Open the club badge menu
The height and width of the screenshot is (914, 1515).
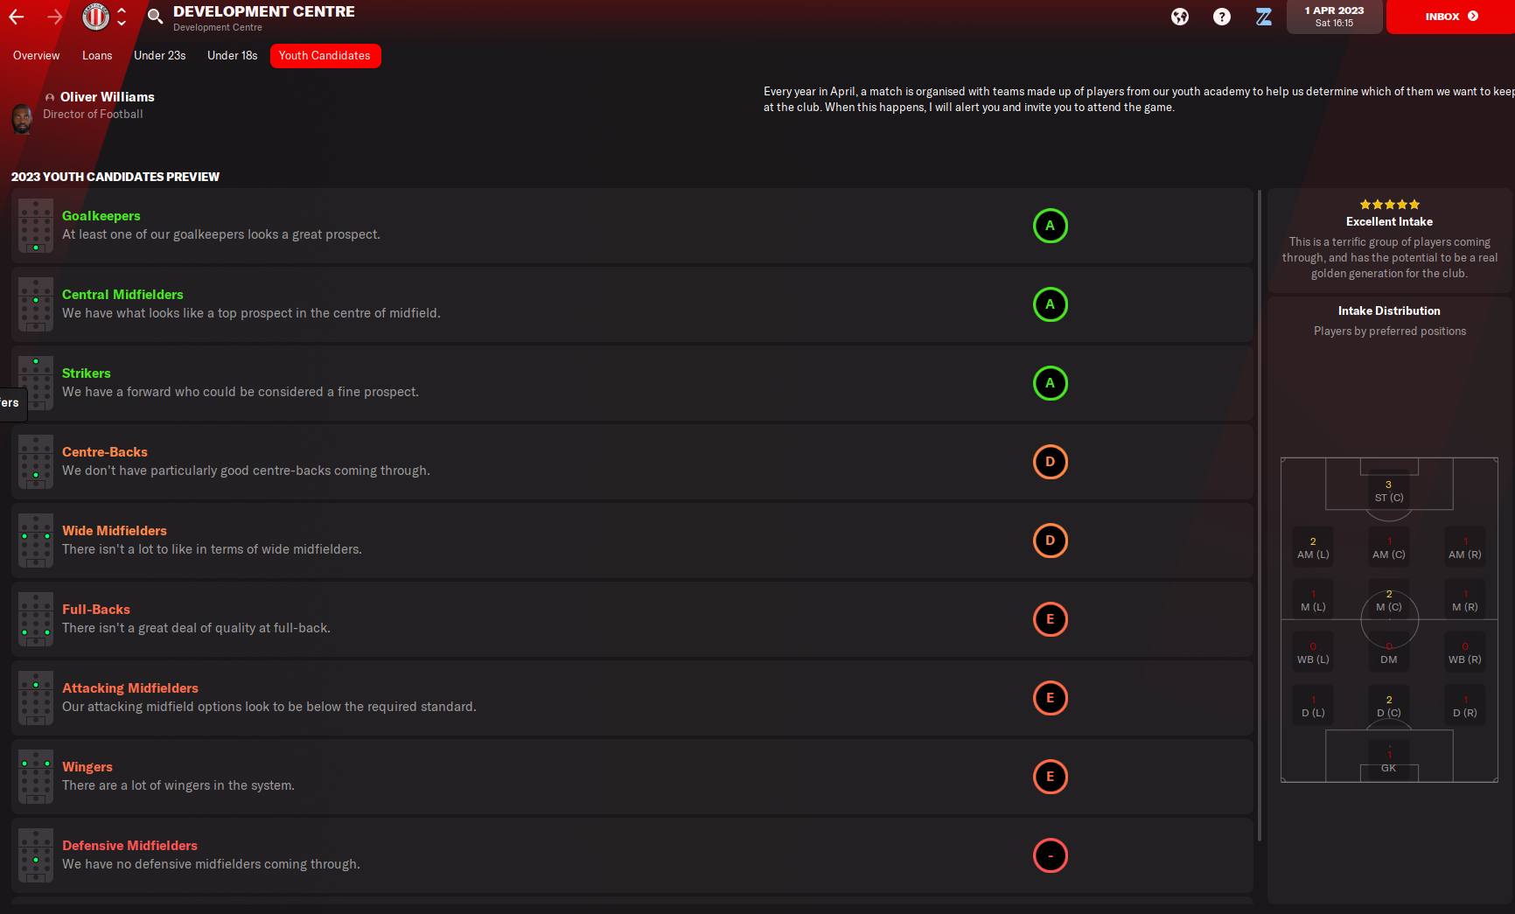point(95,17)
